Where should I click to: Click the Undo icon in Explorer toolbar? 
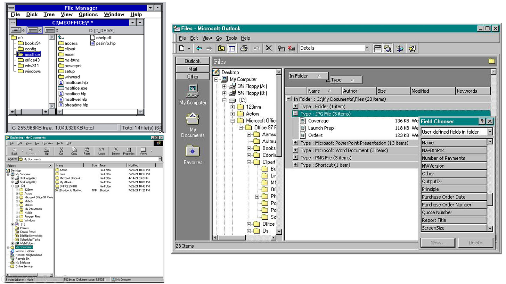[x=101, y=150]
